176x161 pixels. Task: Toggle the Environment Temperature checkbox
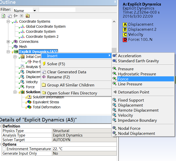pos(4,149)
